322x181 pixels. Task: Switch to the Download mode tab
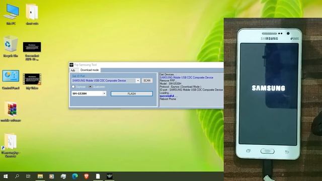click(90, 70)
